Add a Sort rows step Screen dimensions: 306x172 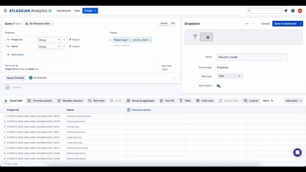[96, 101]
